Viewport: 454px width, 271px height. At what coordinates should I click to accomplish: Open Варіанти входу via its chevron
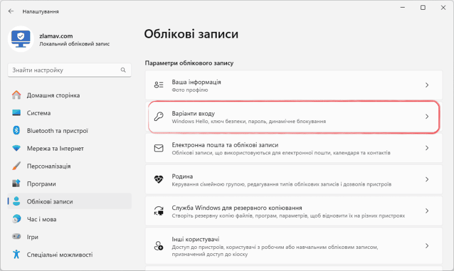[427, 116]
